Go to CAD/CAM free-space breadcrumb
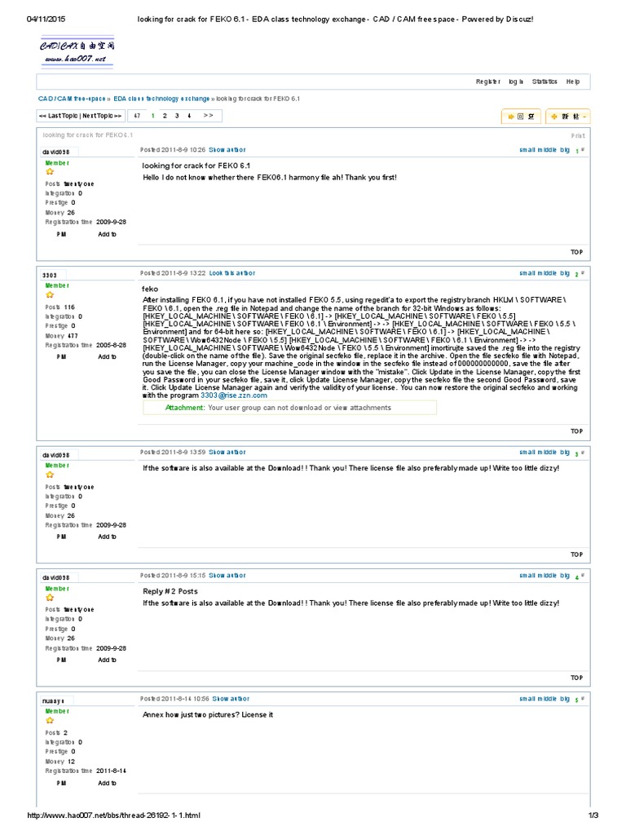The height and width of the screenshot is (835, 626). pyautogui.click(x=72, y=99)
